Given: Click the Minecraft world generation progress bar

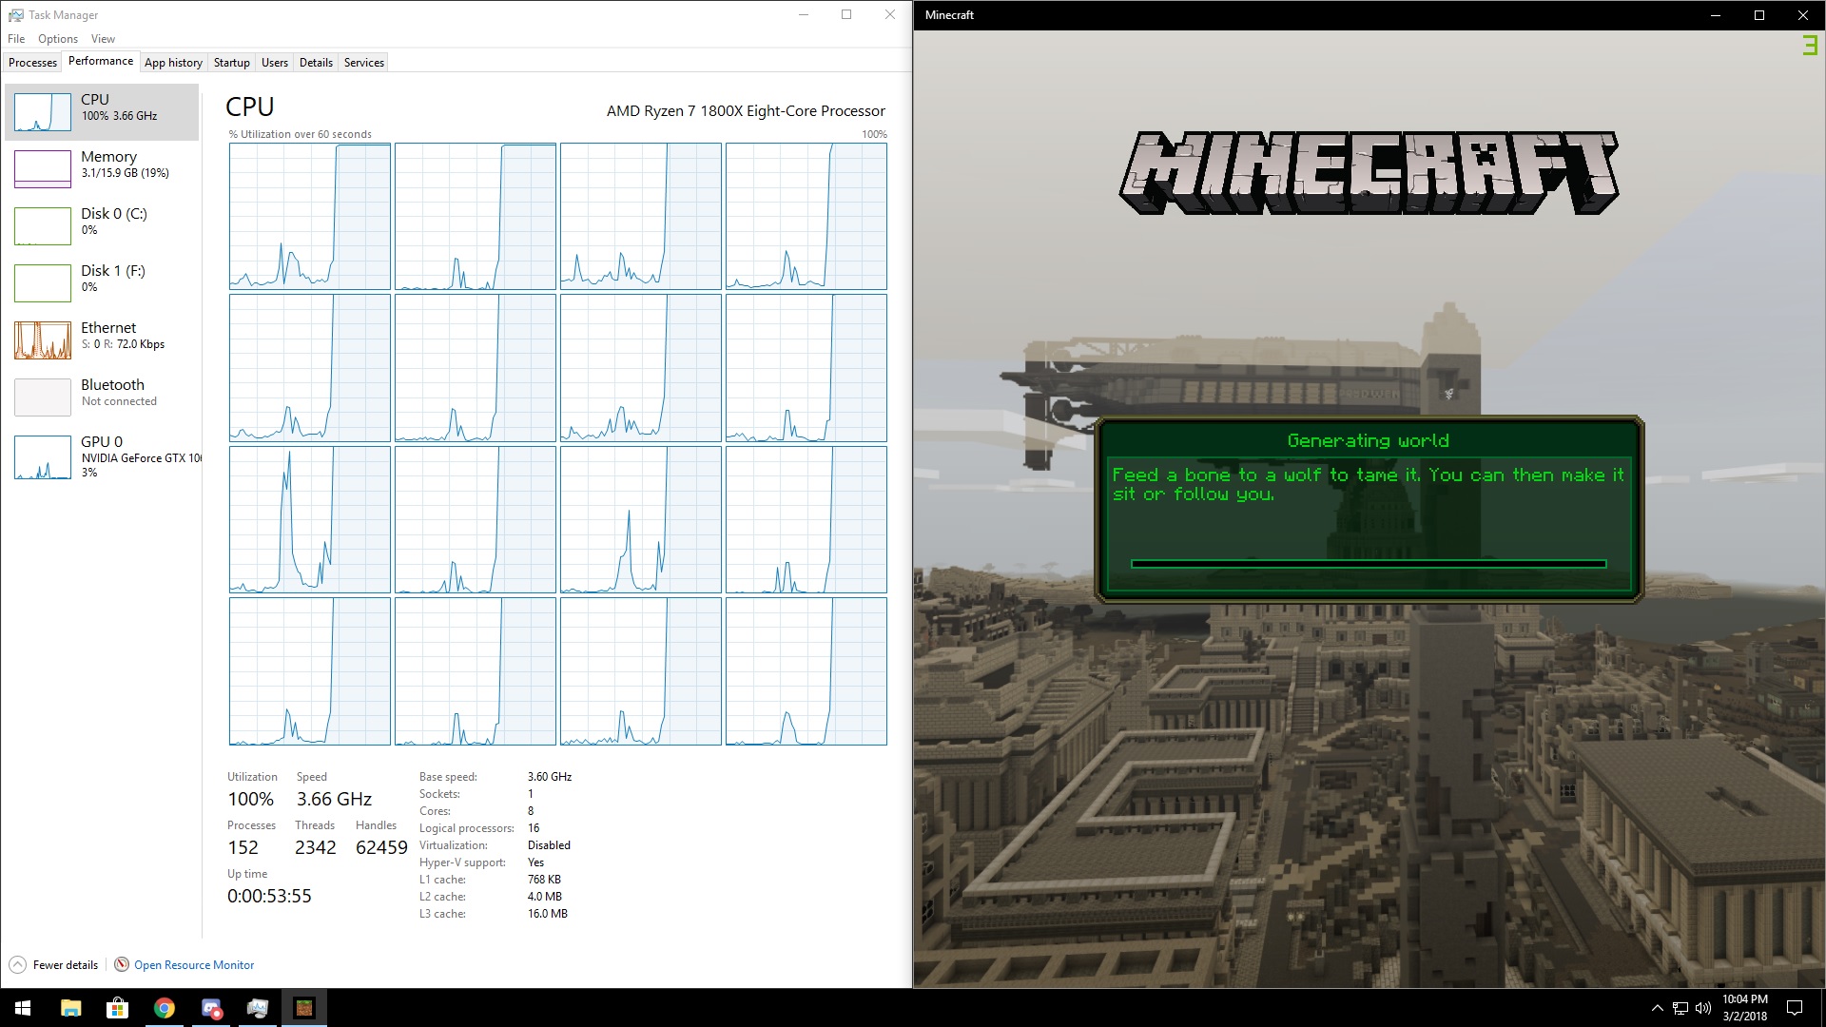Looking at the screenshot, I should point(1368,564).
